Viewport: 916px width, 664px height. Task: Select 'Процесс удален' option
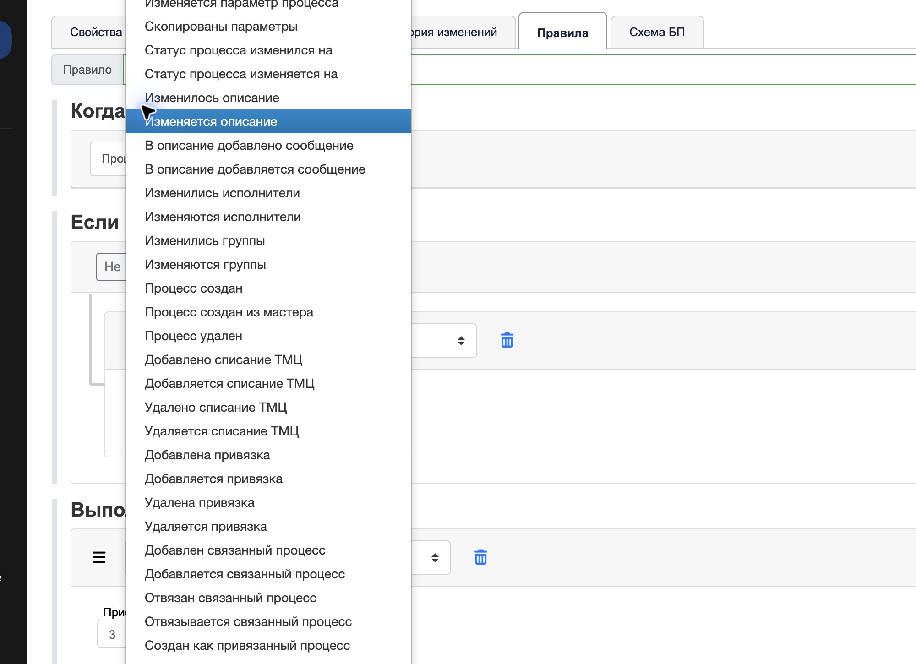point(268,336)
